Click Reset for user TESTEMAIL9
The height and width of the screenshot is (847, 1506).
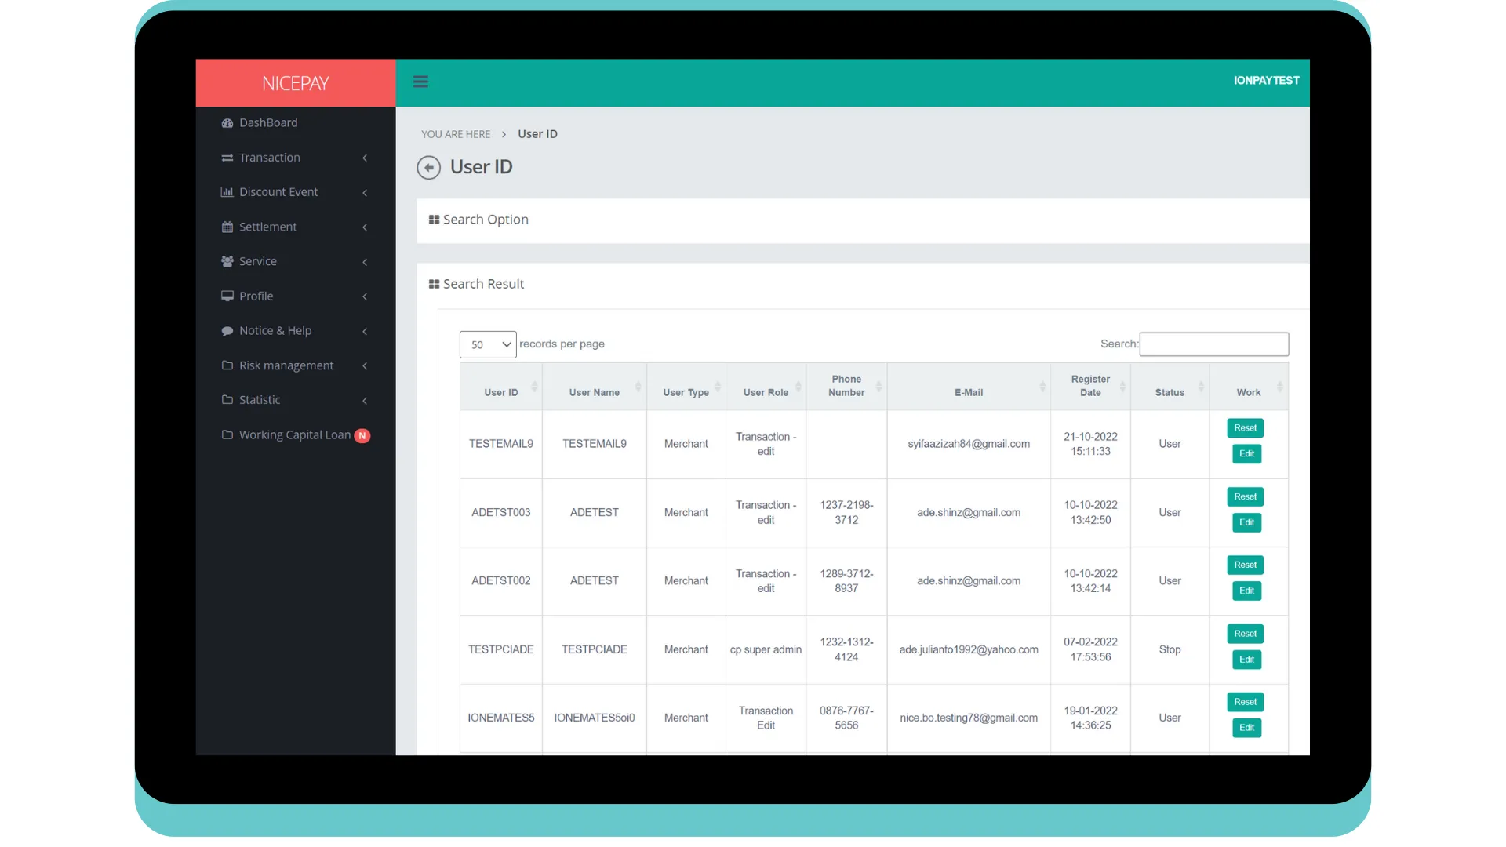[x=1245, y=428]
